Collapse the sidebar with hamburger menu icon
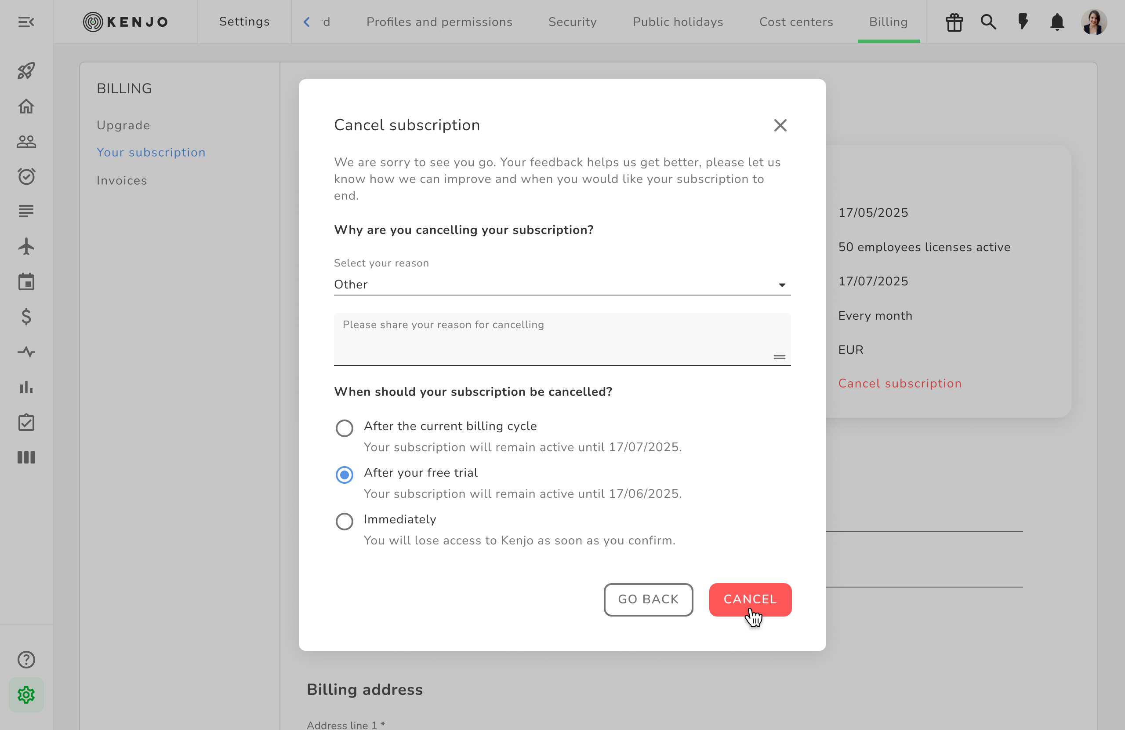The height and width of the screenshot is (730, 1125). pos(26,22)
